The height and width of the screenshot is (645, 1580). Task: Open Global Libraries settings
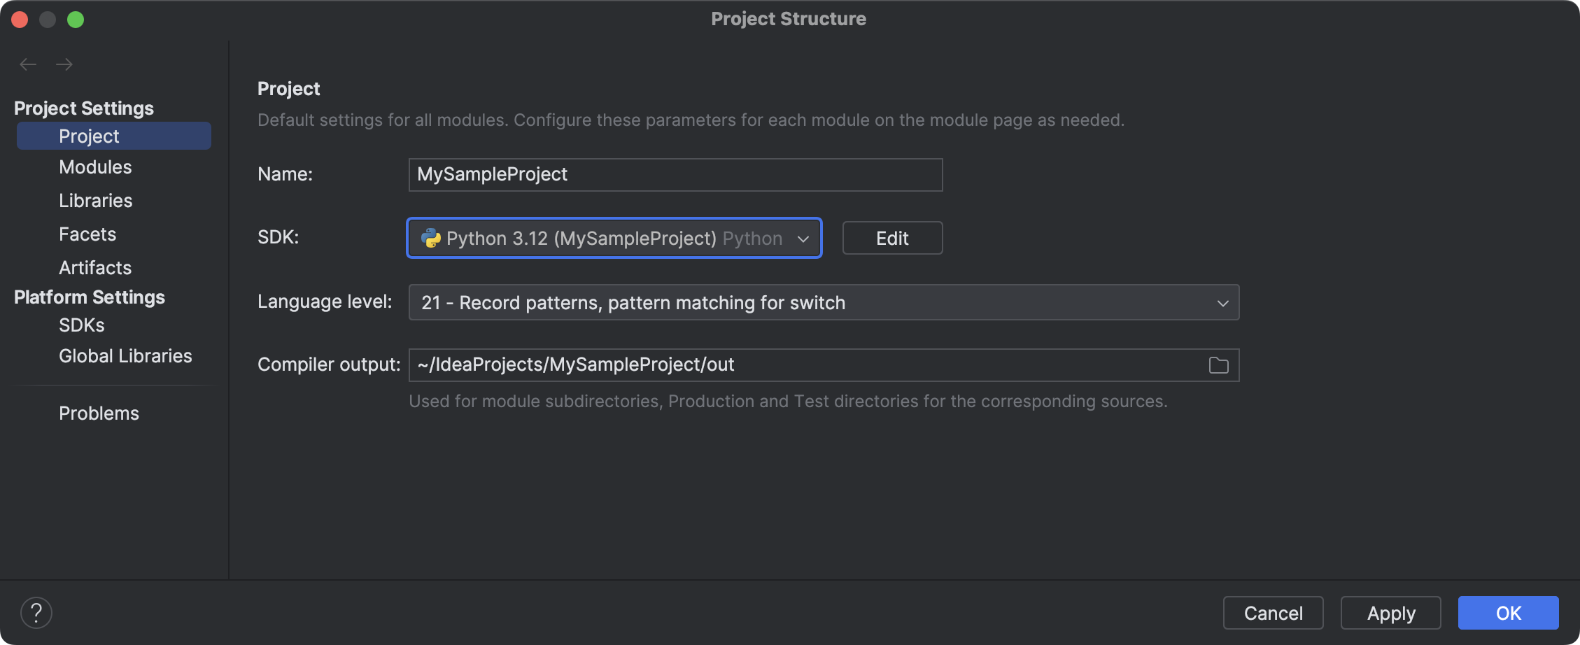[x=125, y=355]
